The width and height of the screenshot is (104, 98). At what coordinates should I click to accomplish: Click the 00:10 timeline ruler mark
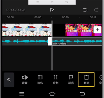pyautogui.click(x=65, y=17)
